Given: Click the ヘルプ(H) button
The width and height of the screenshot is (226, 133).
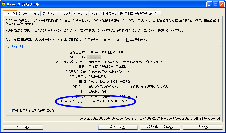Looking at the screenshot, I should [x=23, y=127].
